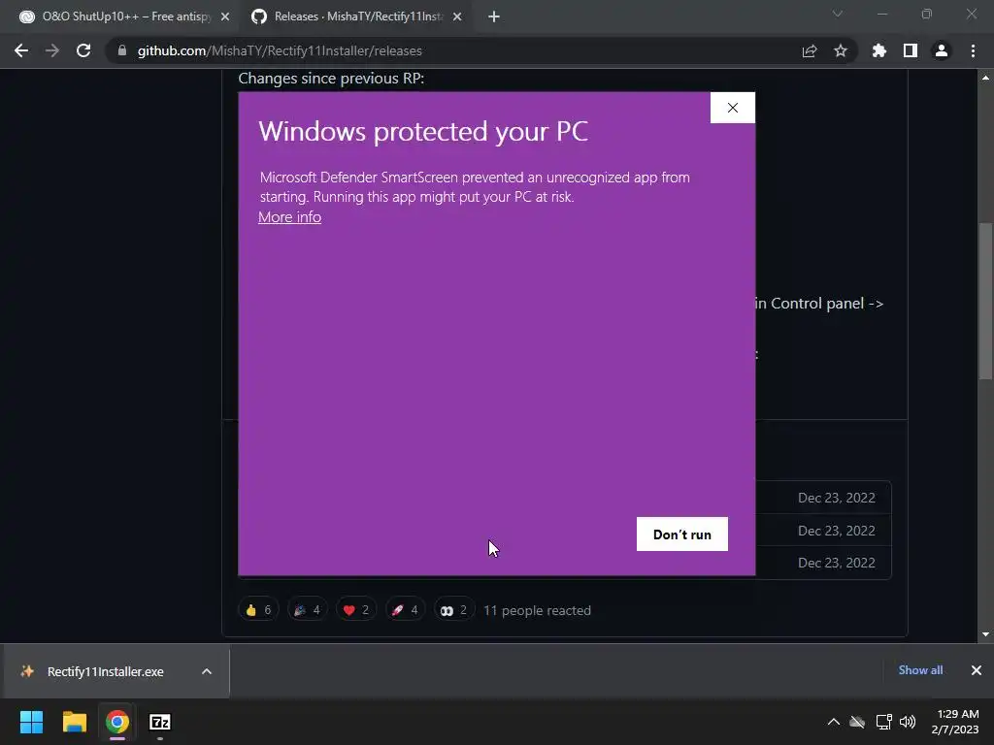Click eyes reaction with 2
The image size is (994, 745).
point(454,610)
